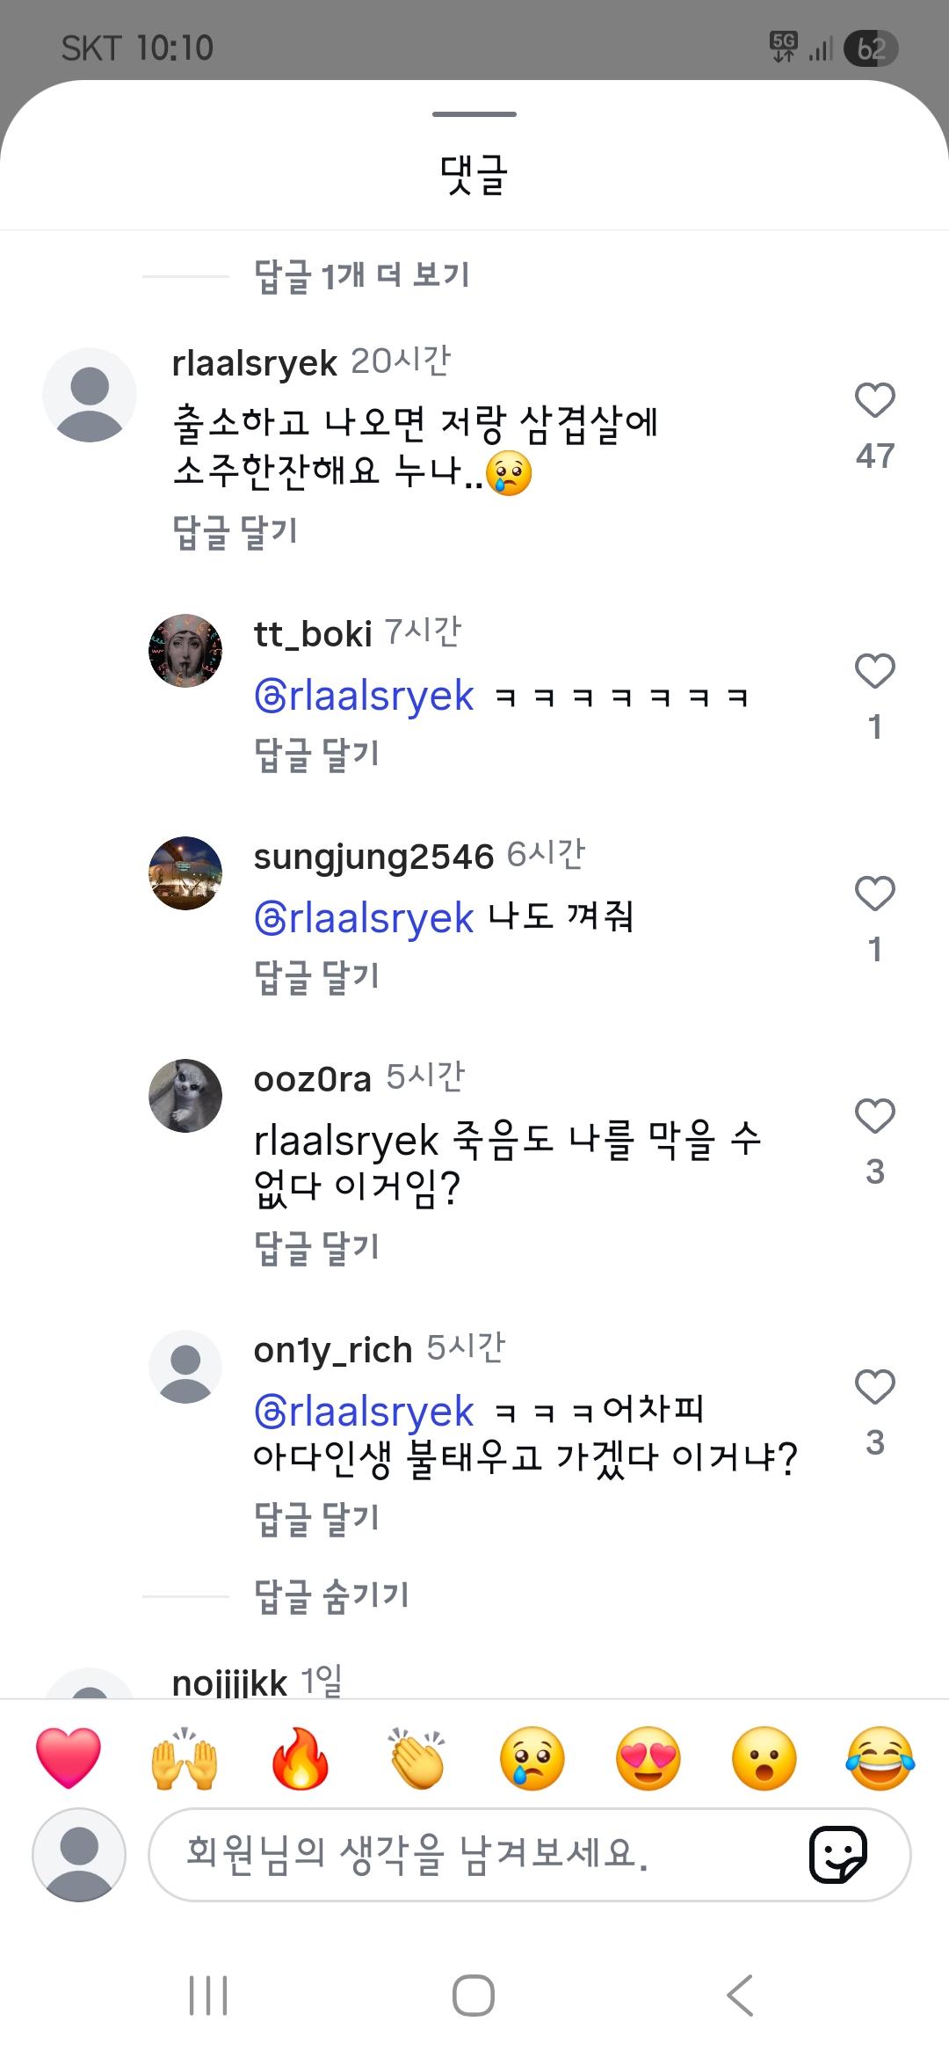Viewport: 949px width, 2058px height.
Task: Select the heart-eyes emoji reaction
Action: click(648, 1758)
